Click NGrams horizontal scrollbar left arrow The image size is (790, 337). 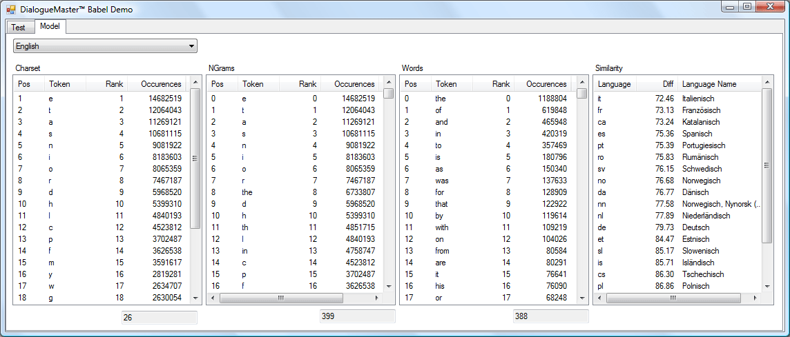213,298
